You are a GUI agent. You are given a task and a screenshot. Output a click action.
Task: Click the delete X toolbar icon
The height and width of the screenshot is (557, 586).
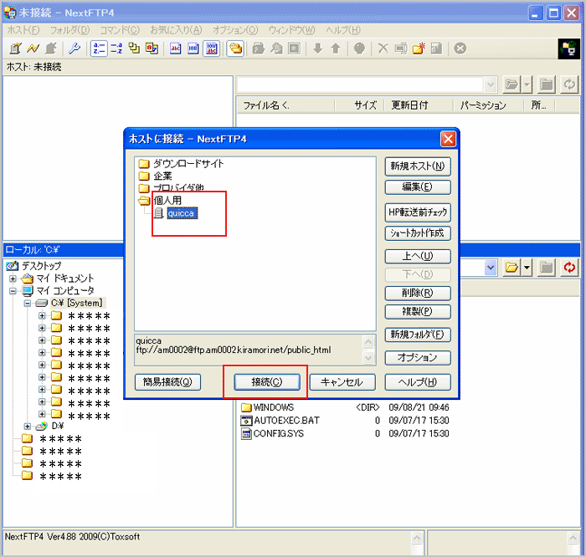[x=383, y=49]
